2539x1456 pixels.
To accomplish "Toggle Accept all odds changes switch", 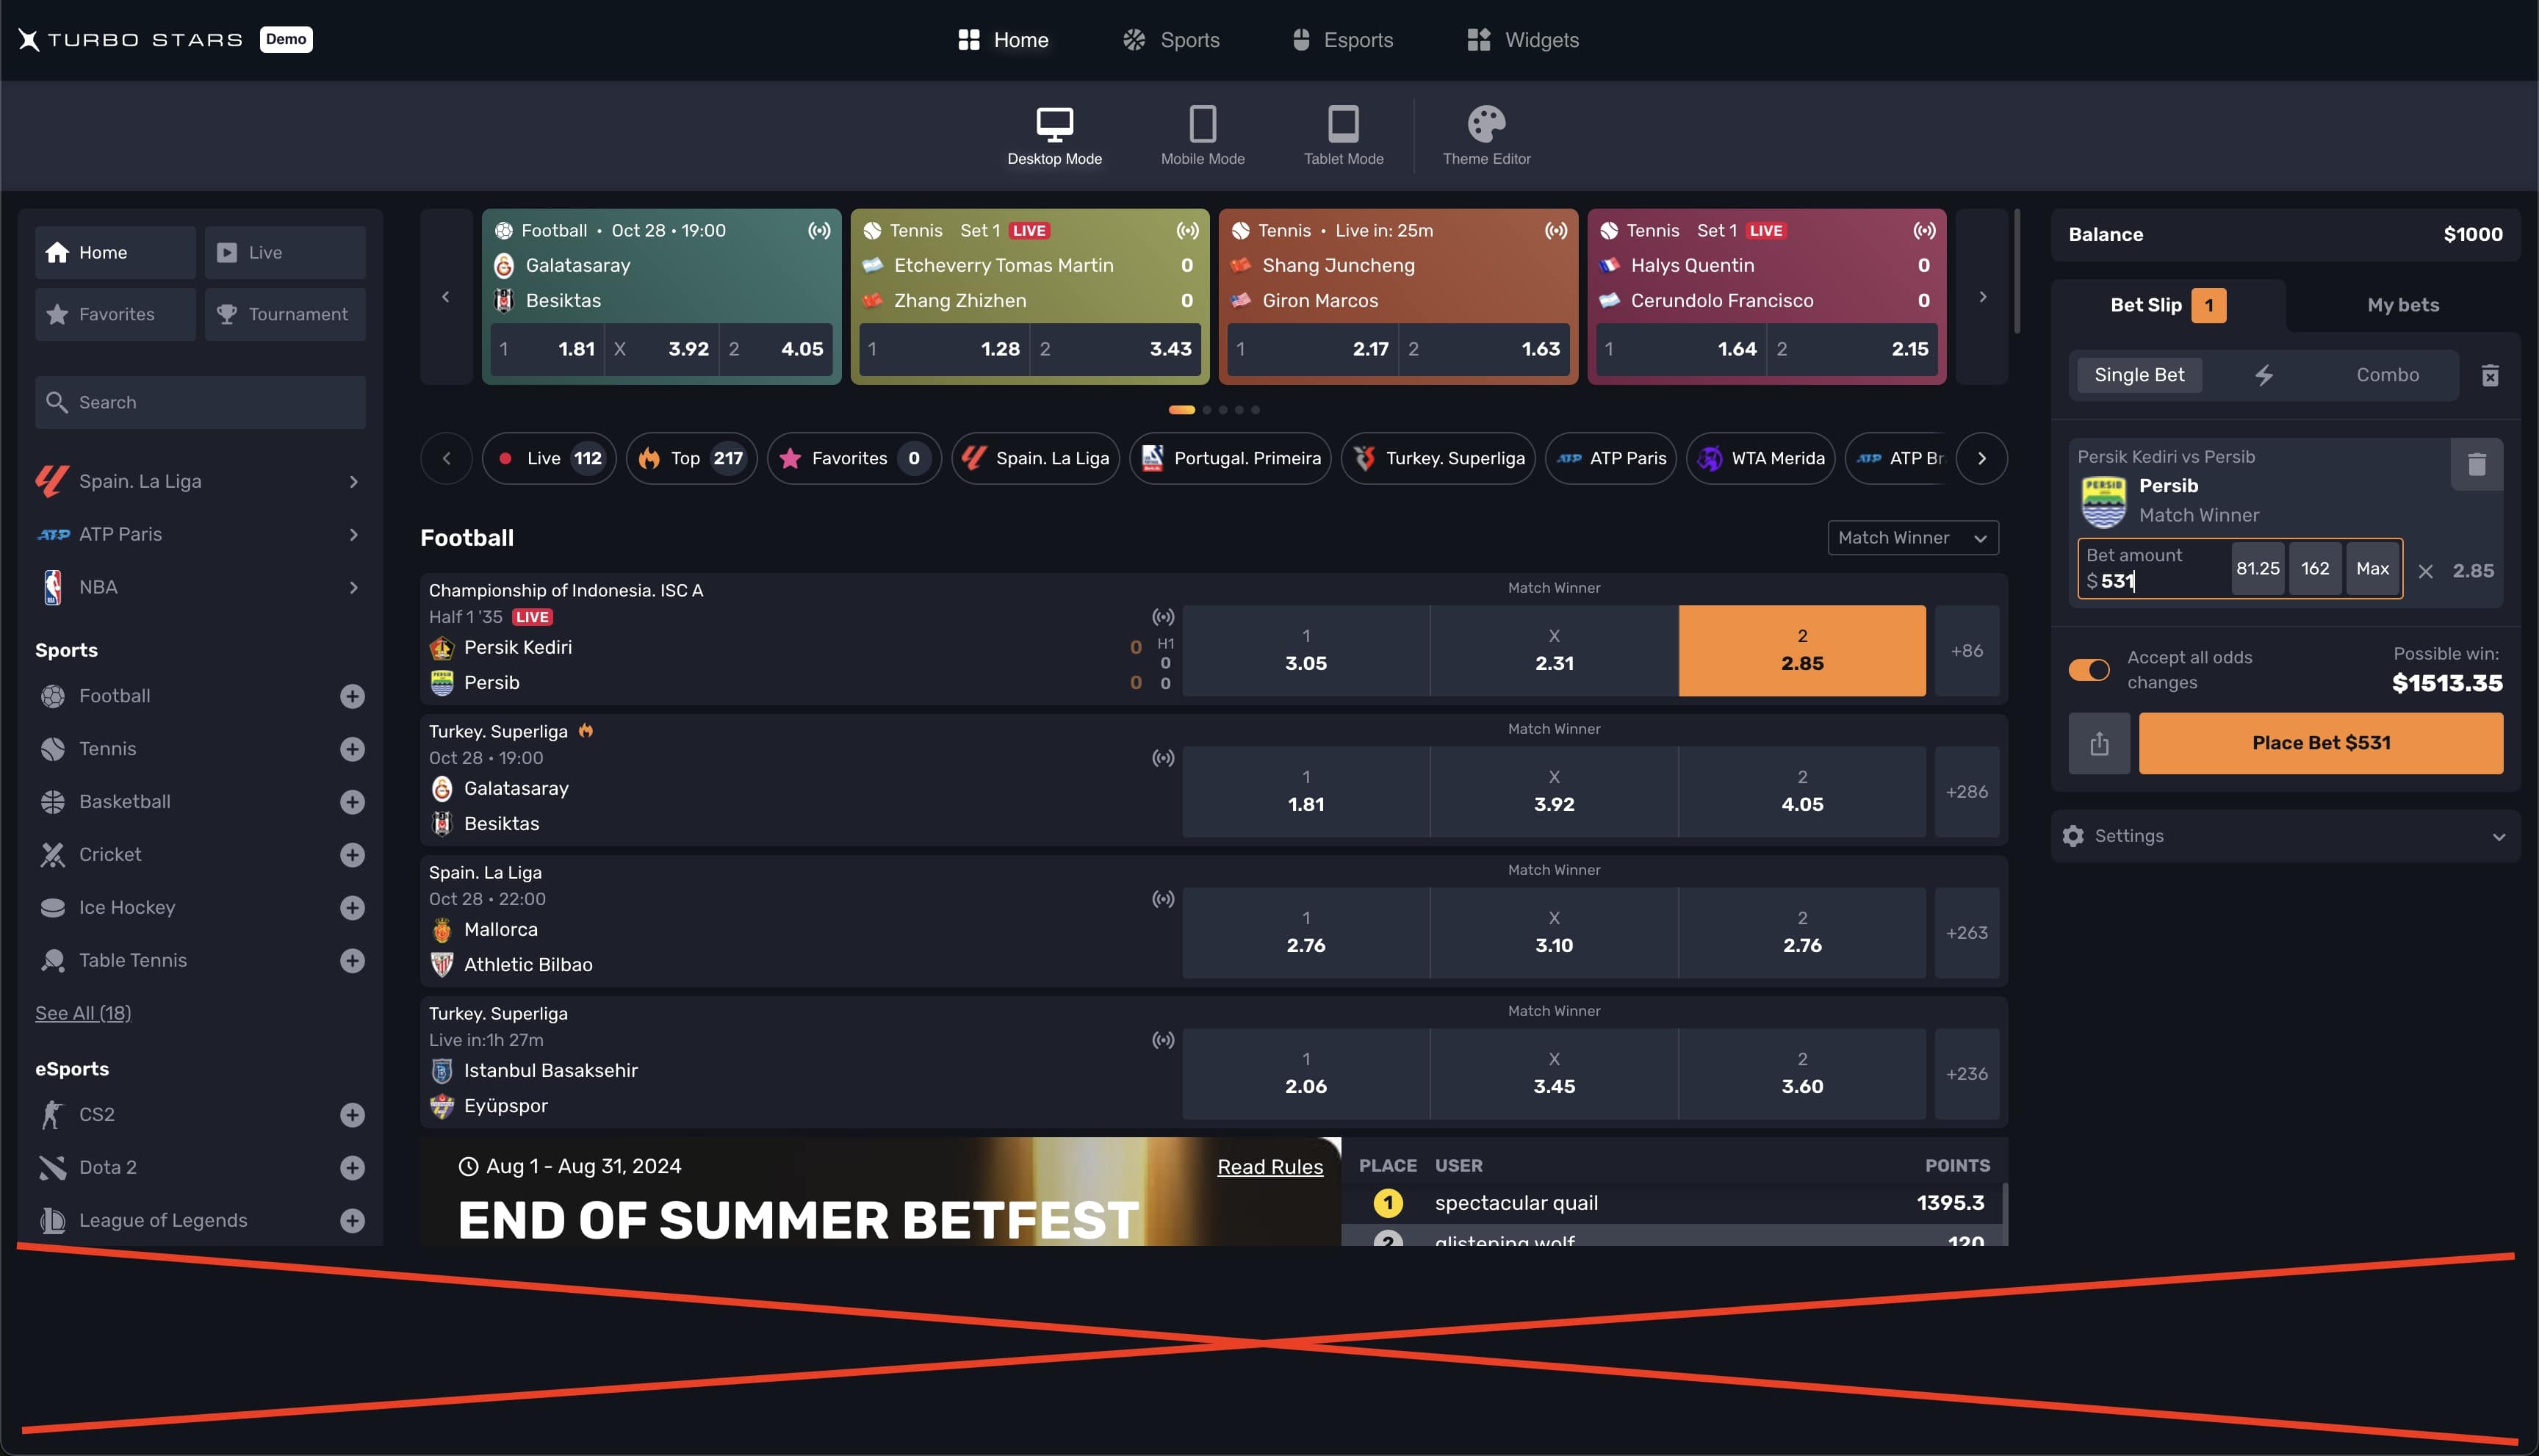I will coord(2089,670).
